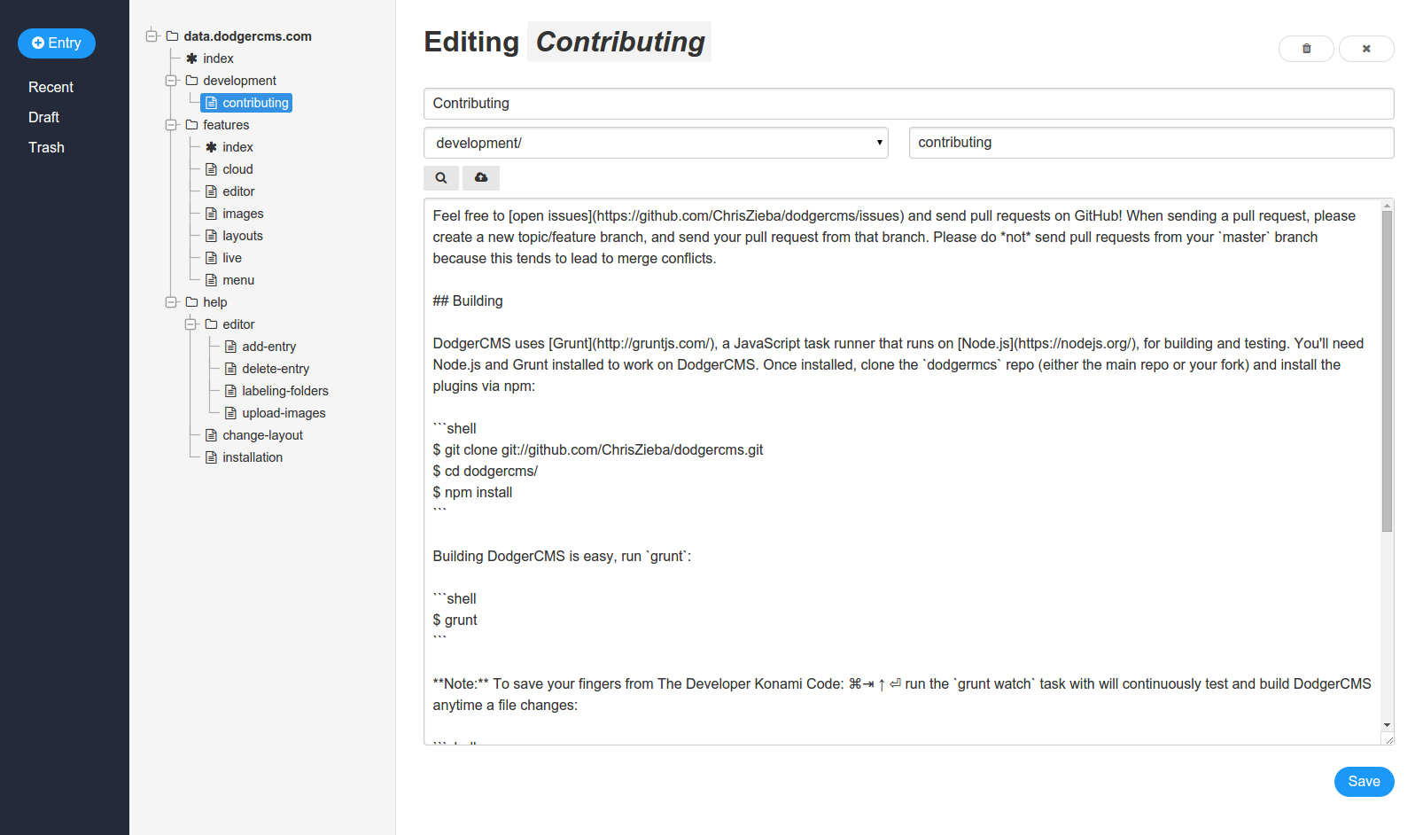Viewport: 1423px width, 835px height.
Task: Click the Contributing title input field
Action: pyautogui.click(x=909, y=104)
